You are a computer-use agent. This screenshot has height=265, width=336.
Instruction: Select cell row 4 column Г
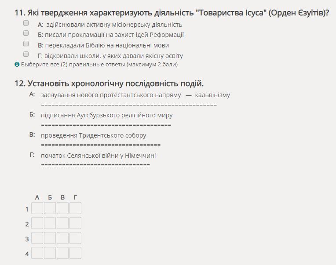click(76, 253)
